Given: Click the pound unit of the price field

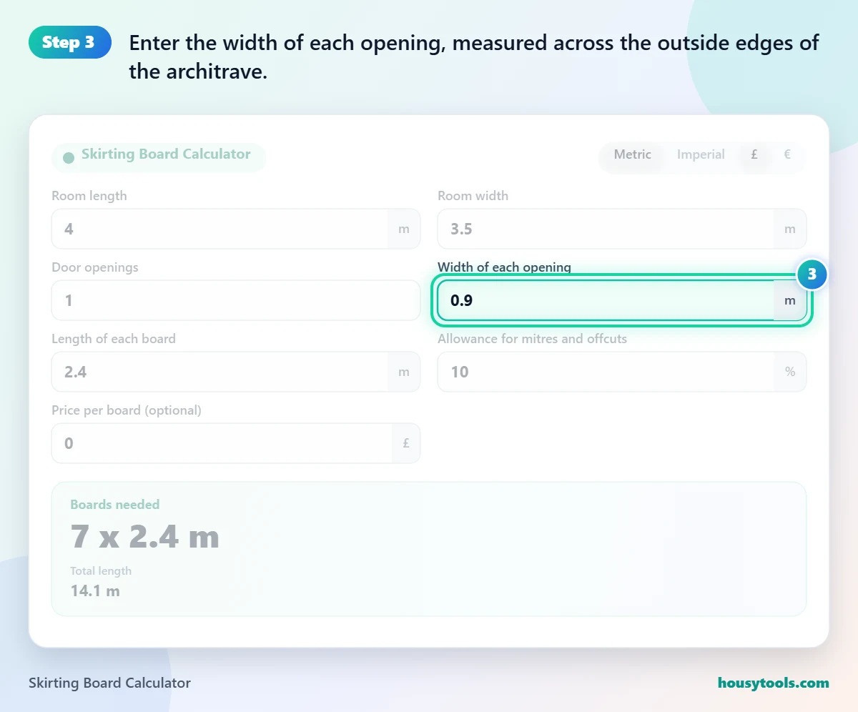Looking at the screenshot, I should pos(406,443).
